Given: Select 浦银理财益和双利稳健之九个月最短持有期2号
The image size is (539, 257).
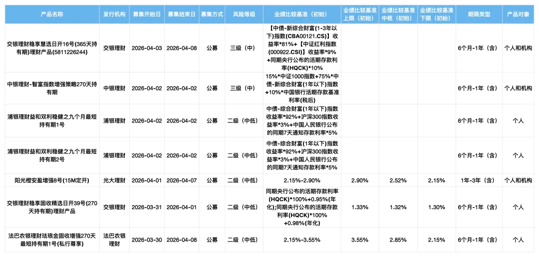Looking at the screenshot, I should click(x=52, y=155).
